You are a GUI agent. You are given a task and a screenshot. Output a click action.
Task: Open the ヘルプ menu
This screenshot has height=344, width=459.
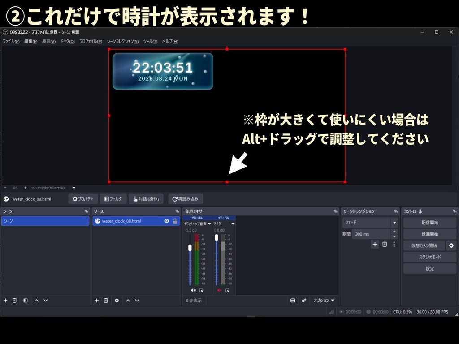(170, 42)
